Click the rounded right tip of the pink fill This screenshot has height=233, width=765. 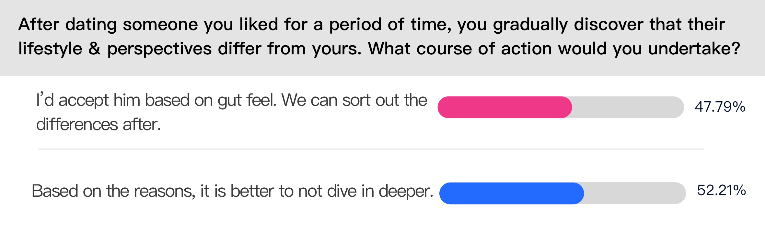(567, 107)
